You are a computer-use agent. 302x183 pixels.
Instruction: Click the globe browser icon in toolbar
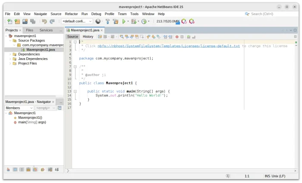(x=98, y=21)
